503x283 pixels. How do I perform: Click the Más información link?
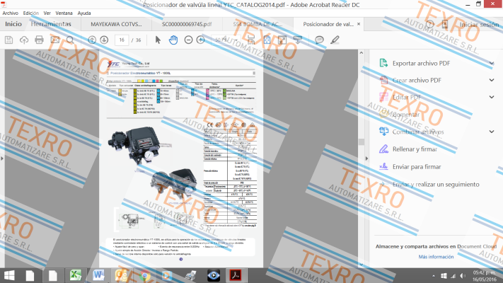(436, 257)
